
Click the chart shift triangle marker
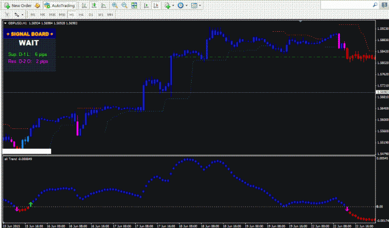301,21
